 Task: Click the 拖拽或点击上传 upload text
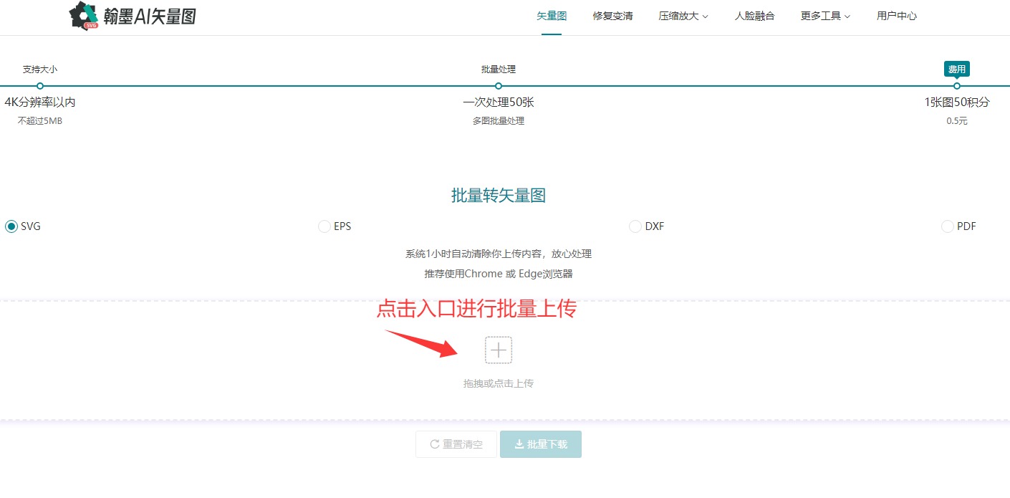(499, 383)
